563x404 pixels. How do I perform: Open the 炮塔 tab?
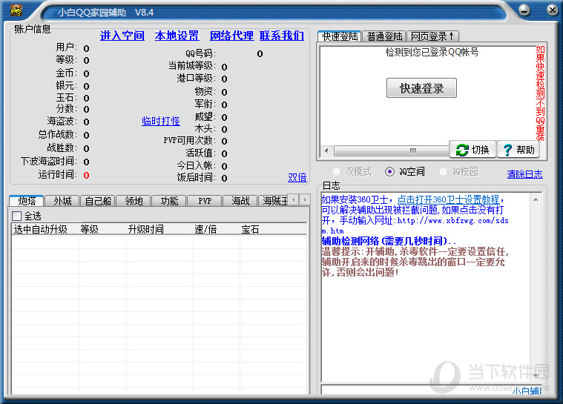[x=27, y=201]
